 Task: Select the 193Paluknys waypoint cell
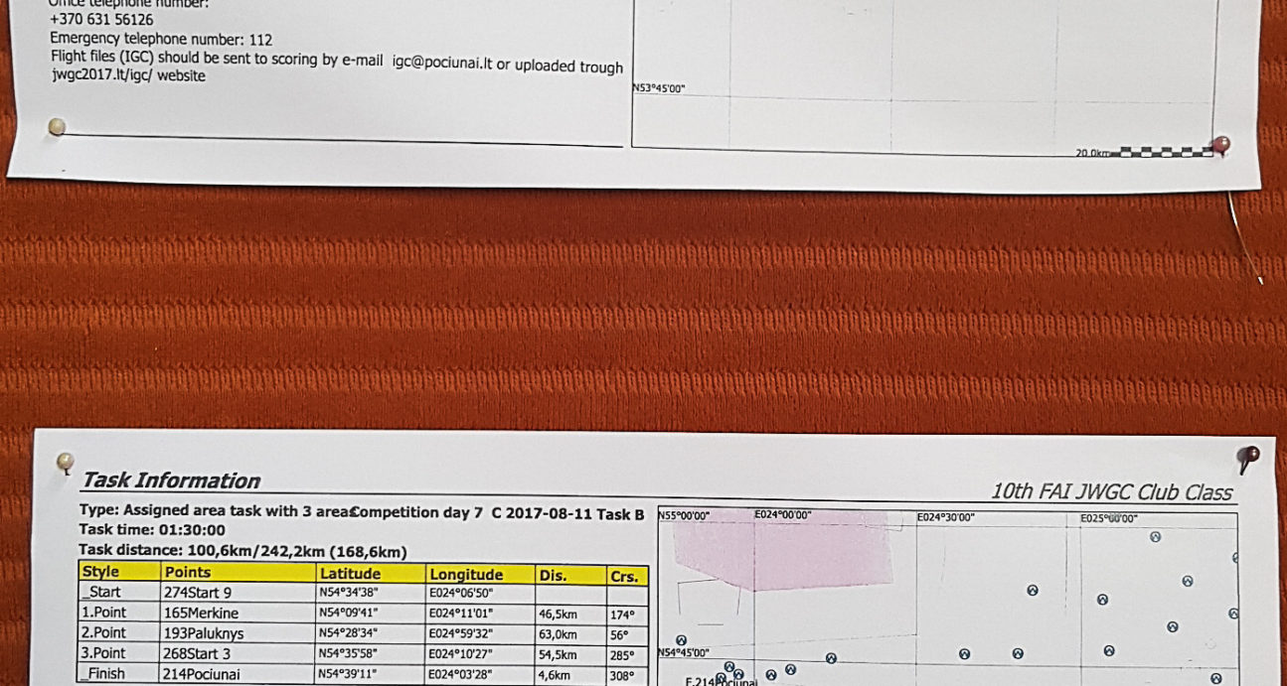pos(204,633)
